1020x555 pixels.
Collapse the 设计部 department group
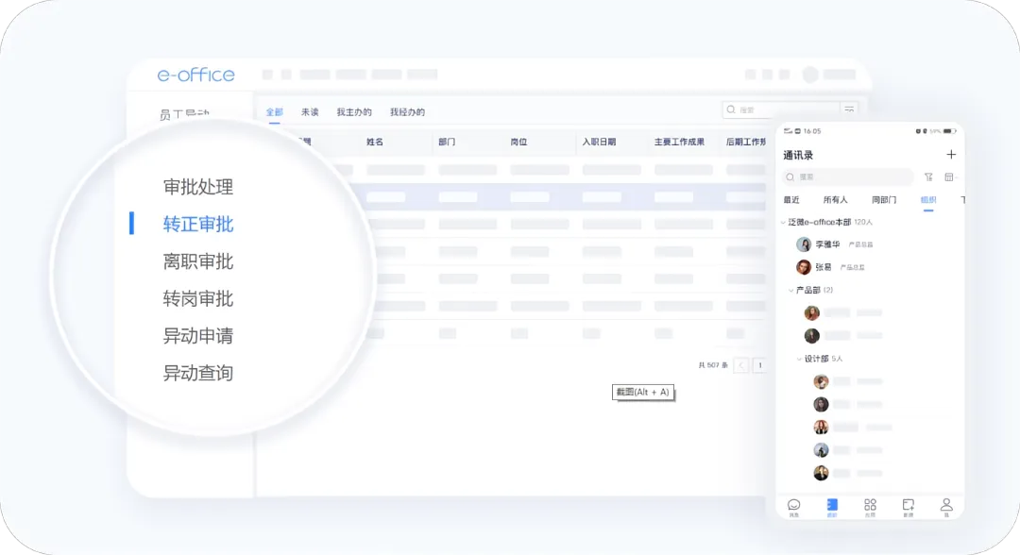coord(799,359)
